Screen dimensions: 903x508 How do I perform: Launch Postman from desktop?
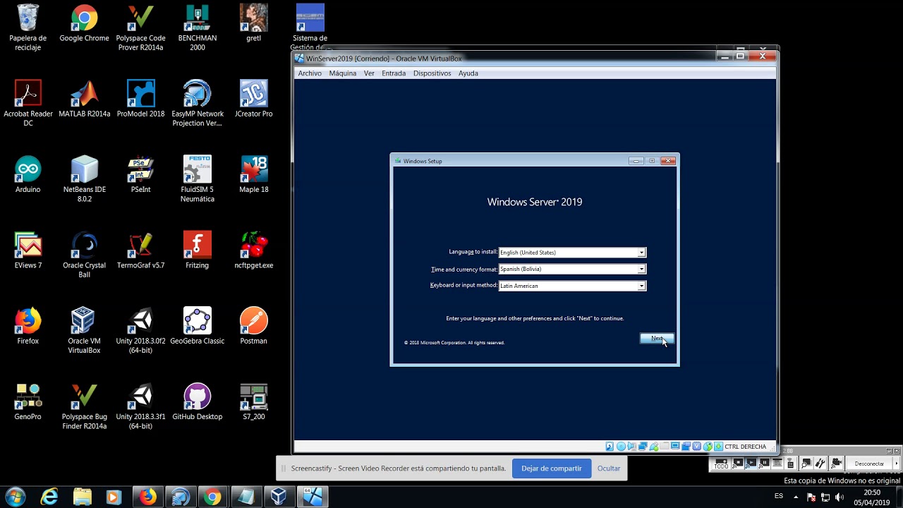pos(253,325)
